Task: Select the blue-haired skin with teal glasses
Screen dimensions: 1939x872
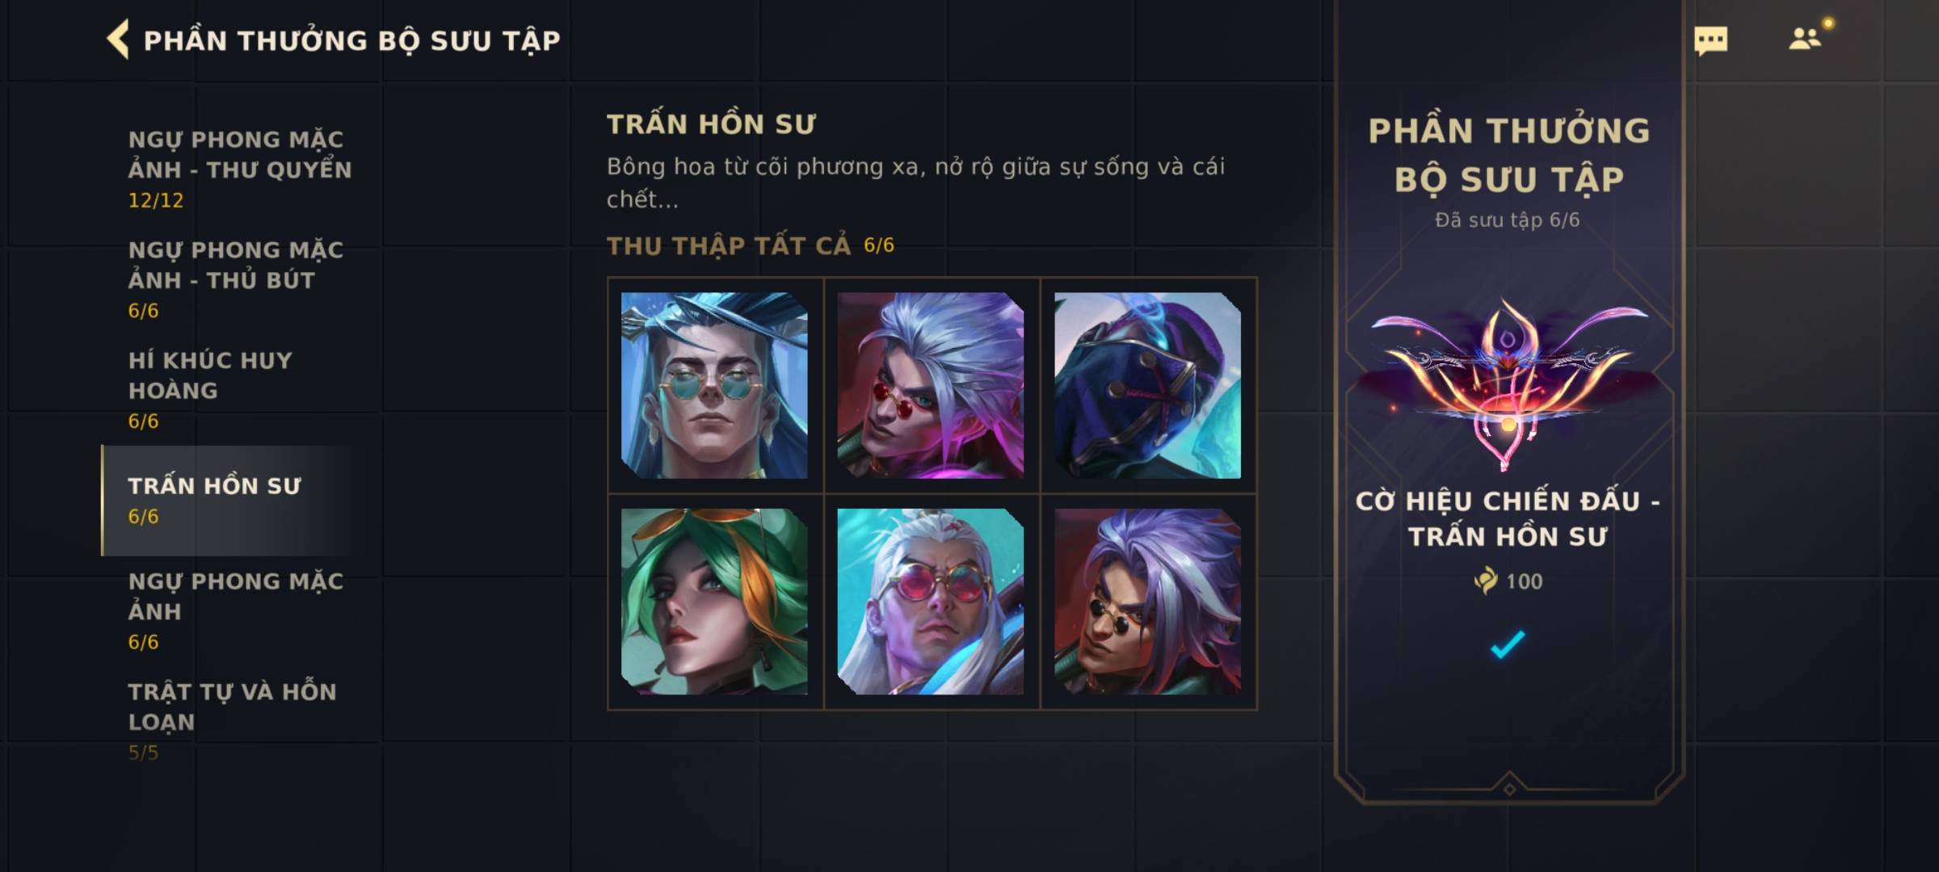Action: [x=714, y=385]
